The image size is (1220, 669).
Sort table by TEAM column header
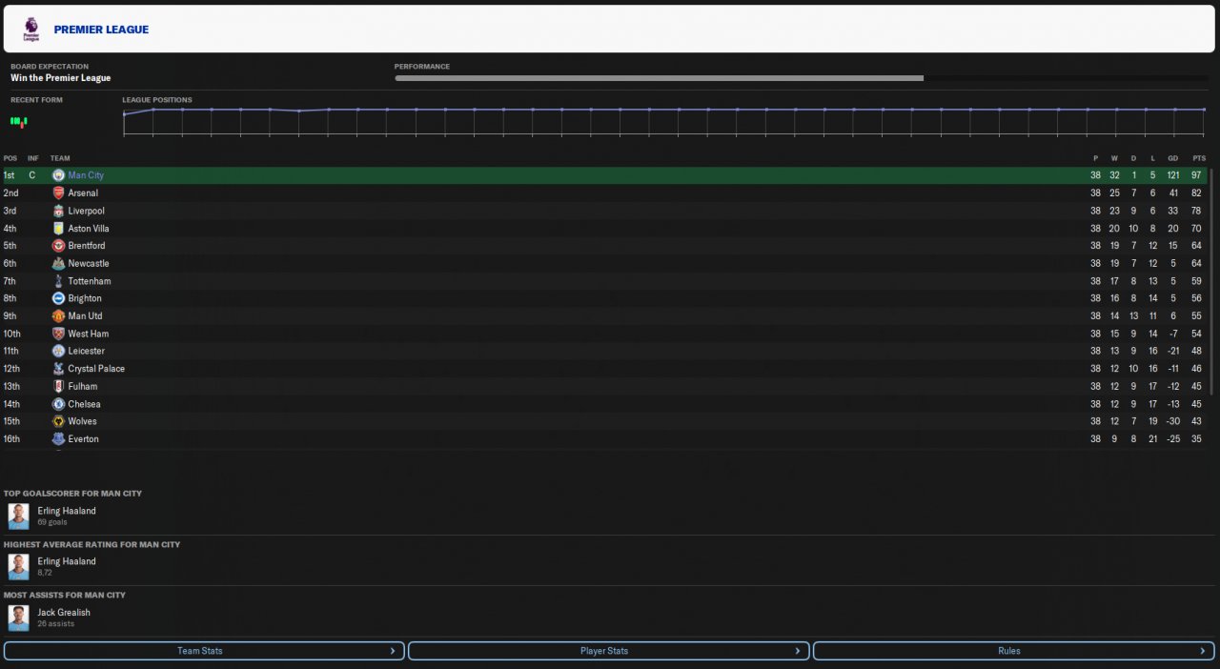60,158
